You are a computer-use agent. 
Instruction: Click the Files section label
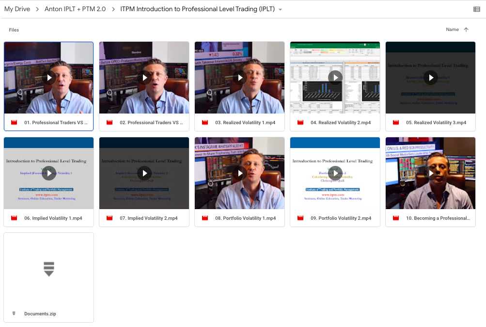point(14,30)
